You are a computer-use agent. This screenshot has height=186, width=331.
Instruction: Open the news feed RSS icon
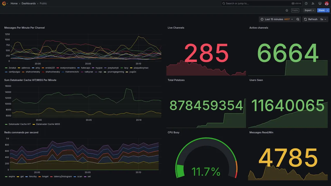click(313, 3)
